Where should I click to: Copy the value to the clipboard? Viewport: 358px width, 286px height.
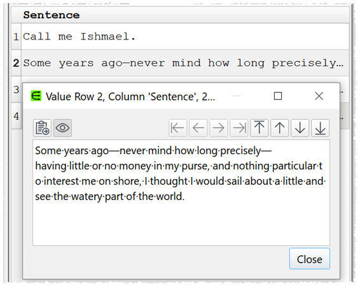pos(42,128)
